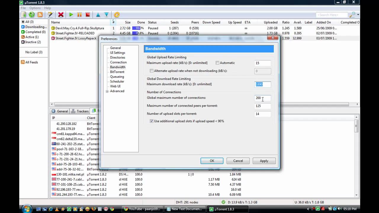Click the maximum download rate field
This screenshot has height=213, width=379.
(x=263, y=84)
